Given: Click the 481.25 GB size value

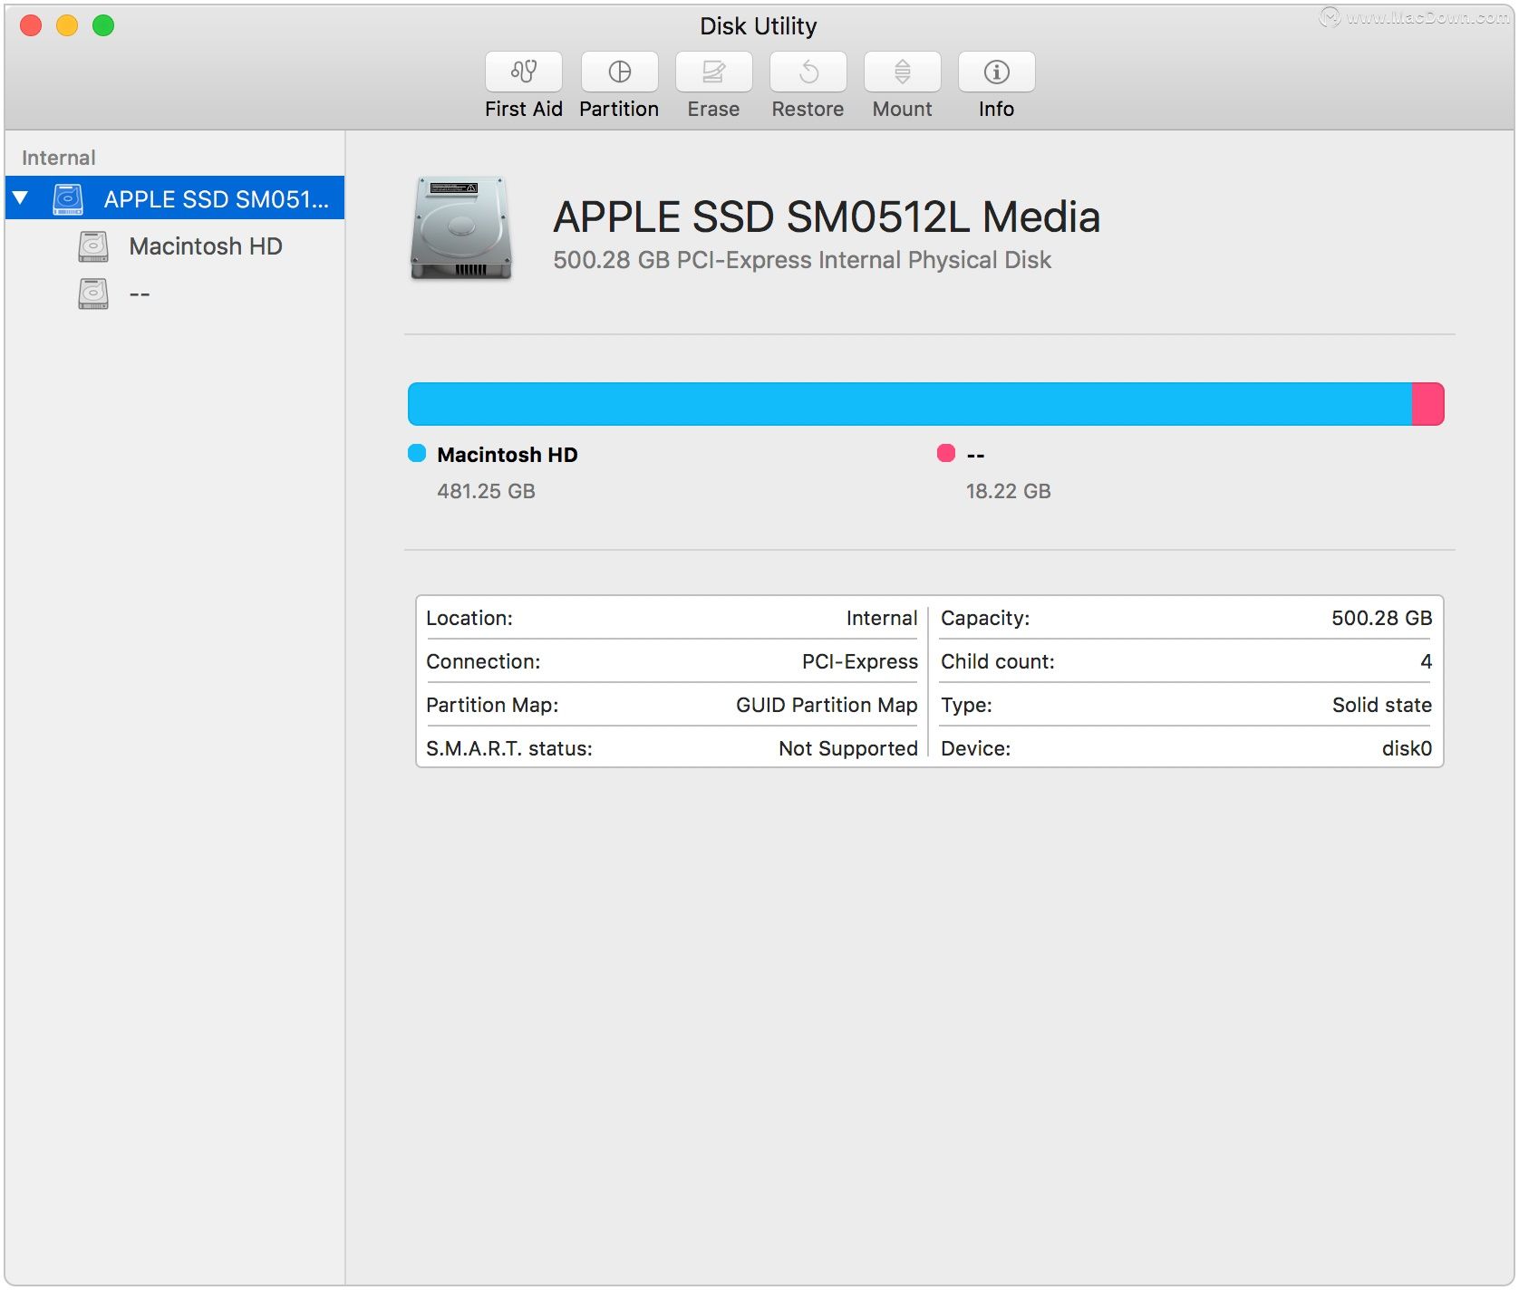Looking at the screenshot, I should 486,491.
